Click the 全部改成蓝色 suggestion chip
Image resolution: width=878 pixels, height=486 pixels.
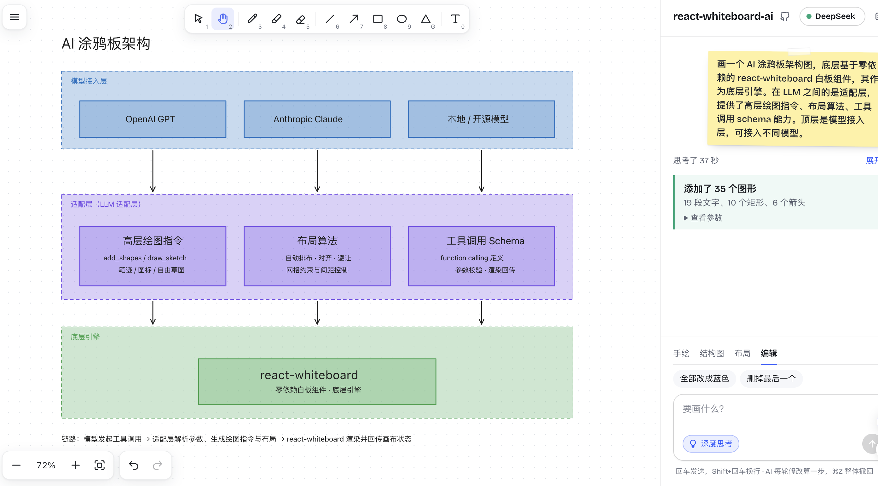[705, 378]
